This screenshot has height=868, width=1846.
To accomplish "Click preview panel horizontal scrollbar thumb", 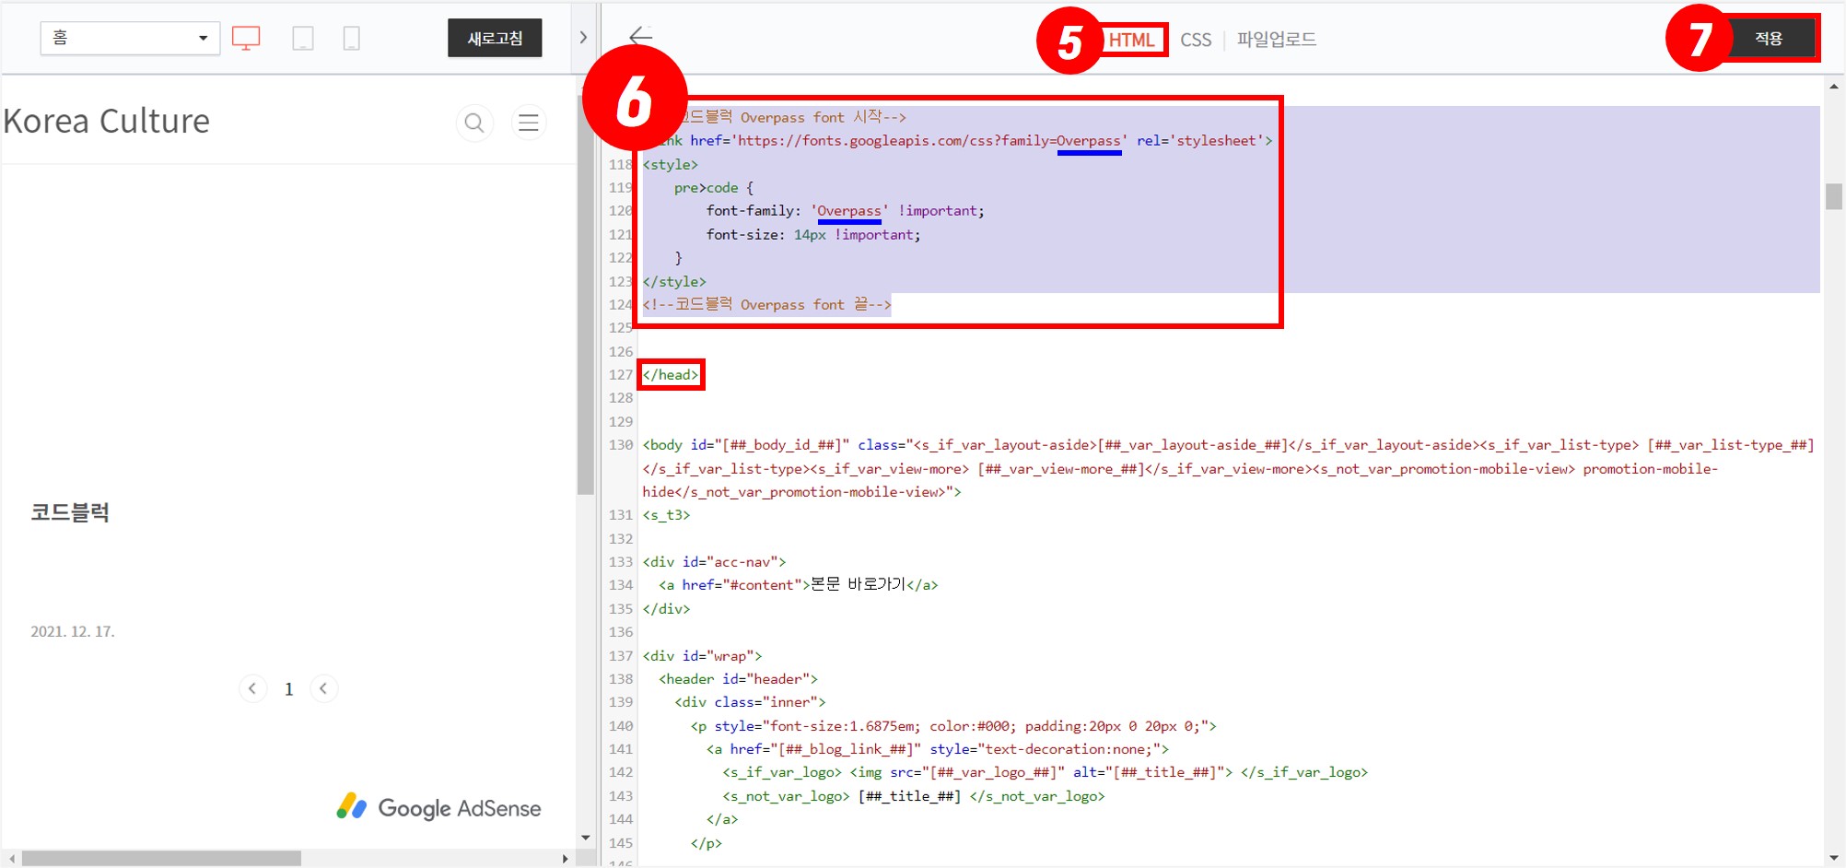I will (x=161, y=858).
